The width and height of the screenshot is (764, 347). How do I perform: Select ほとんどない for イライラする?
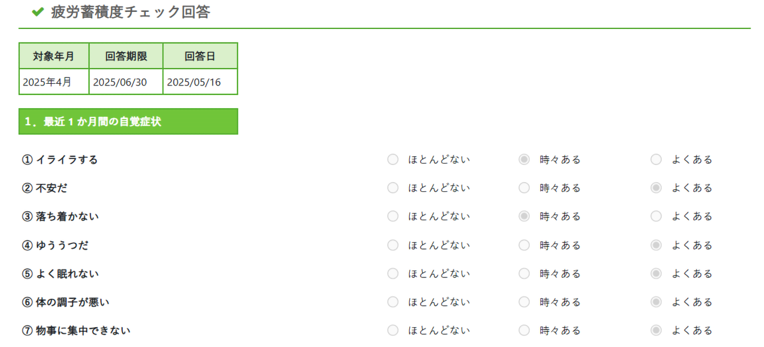393,160
